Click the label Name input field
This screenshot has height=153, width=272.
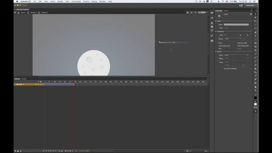point(236,25)
